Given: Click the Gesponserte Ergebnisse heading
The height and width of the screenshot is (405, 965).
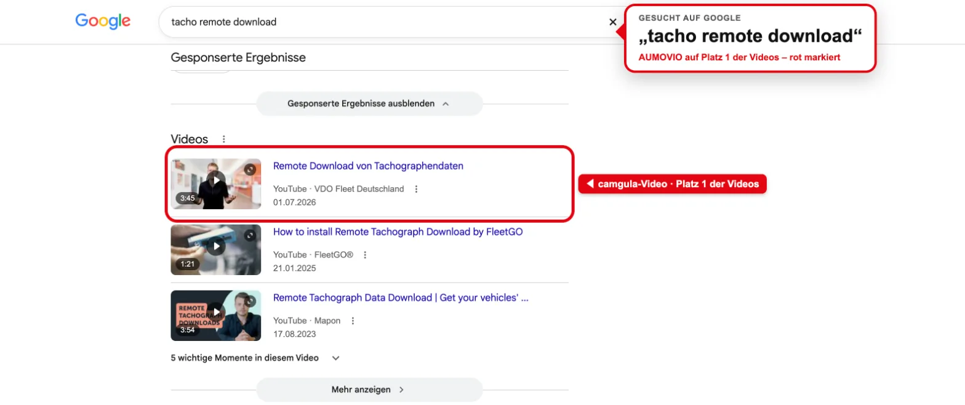Looking at the screenshot, I should click(238, 58).
